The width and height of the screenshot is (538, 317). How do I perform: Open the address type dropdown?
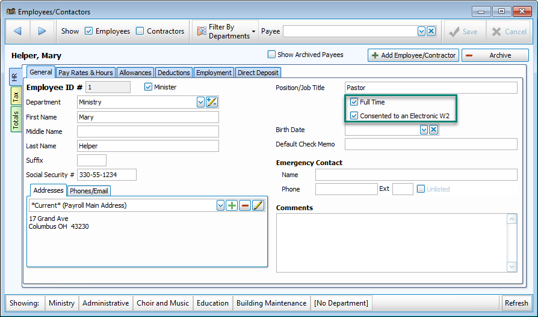click(220, 205)
